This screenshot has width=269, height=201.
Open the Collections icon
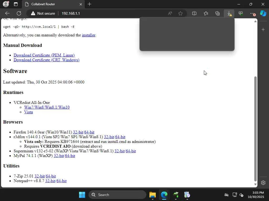218,13
